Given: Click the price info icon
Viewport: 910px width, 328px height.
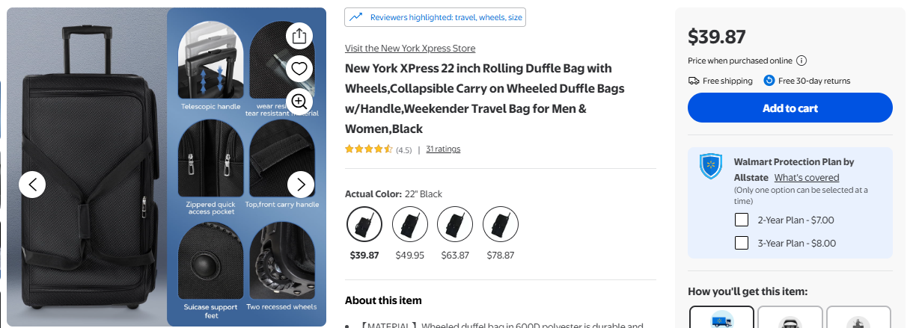Looking at the screenshot, I should pyautogui.click(x=801, y=61).
